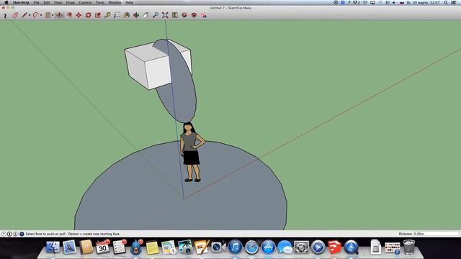Open the Tools menu
The height and width of the screenshot is (259, 461).
tap(100, 3)
